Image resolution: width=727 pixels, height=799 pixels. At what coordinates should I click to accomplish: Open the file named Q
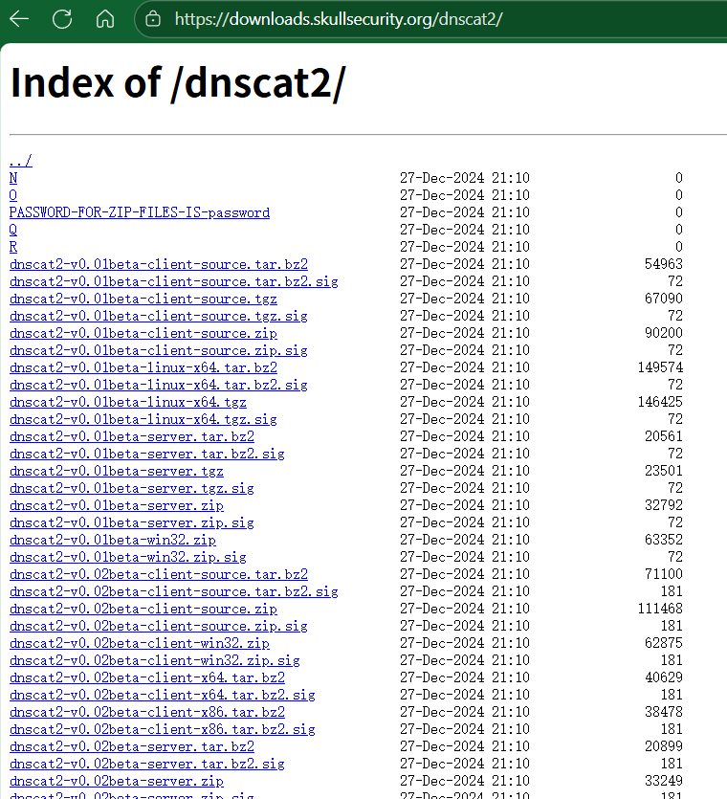click(13, 230)
